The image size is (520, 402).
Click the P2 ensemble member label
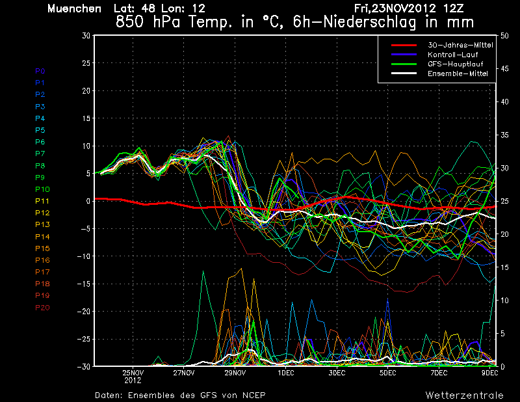click(40, 94)
